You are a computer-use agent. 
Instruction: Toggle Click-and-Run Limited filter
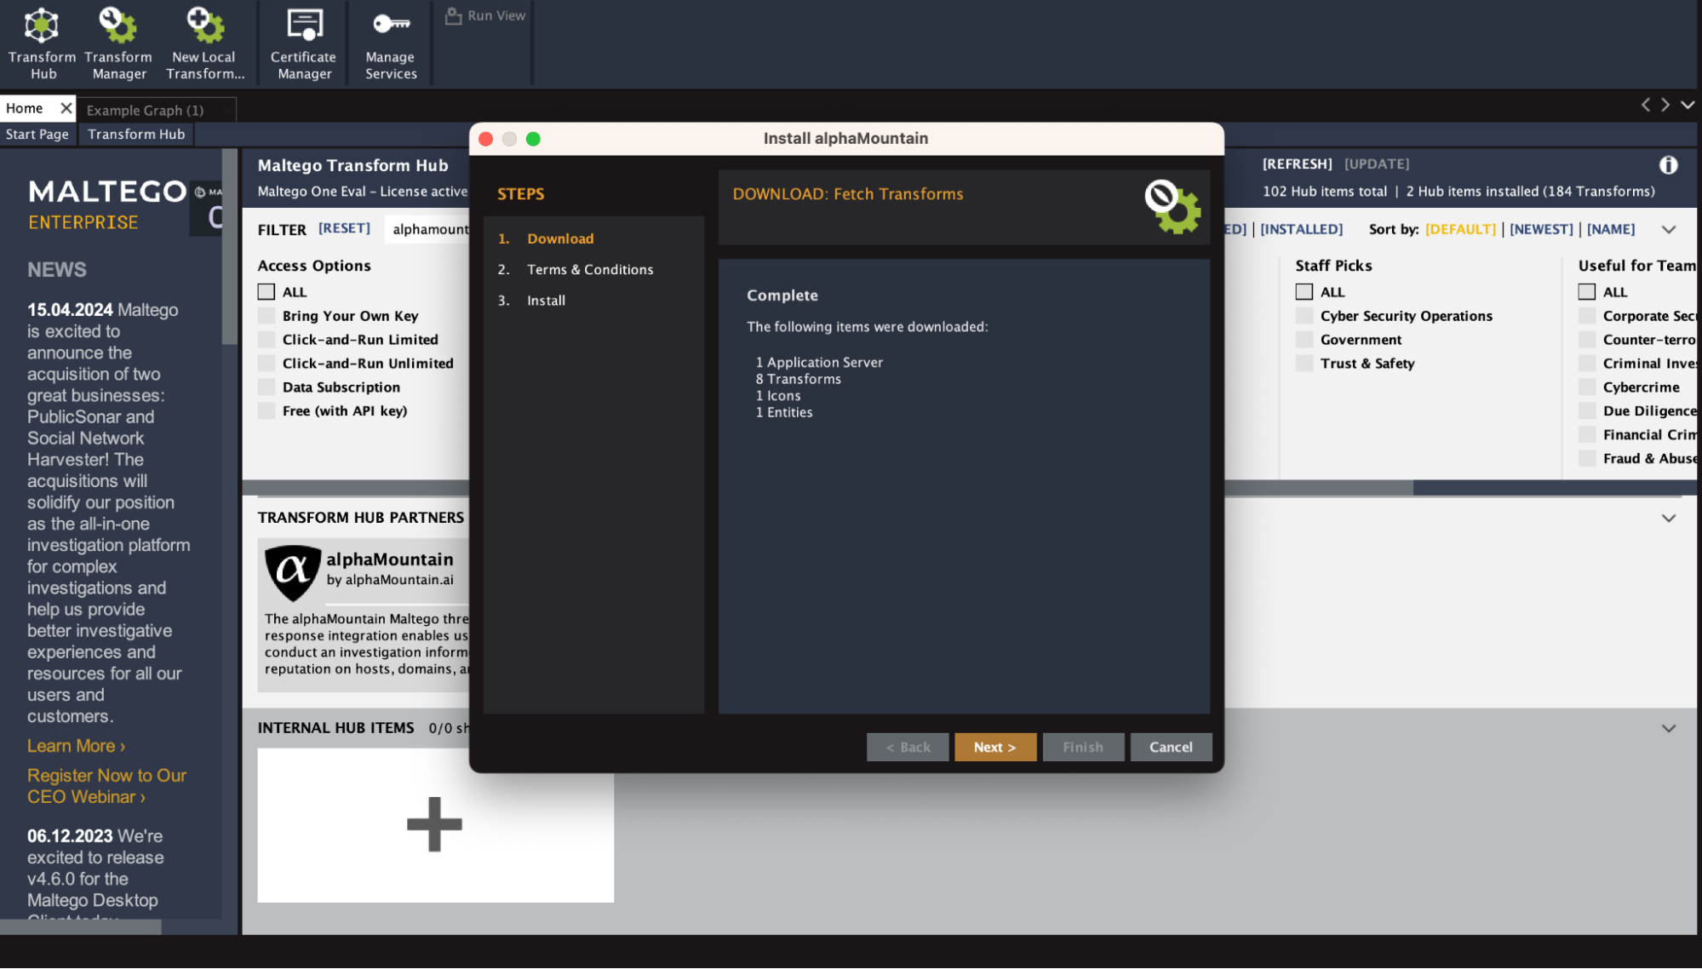click(266, 340)
